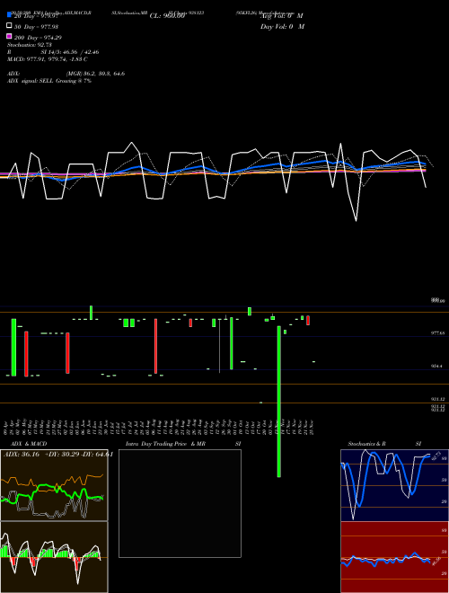This screenshot has width=449, height=593.
Task: Click the blue-background Stochastics chart panel
Action: point(394,485)
